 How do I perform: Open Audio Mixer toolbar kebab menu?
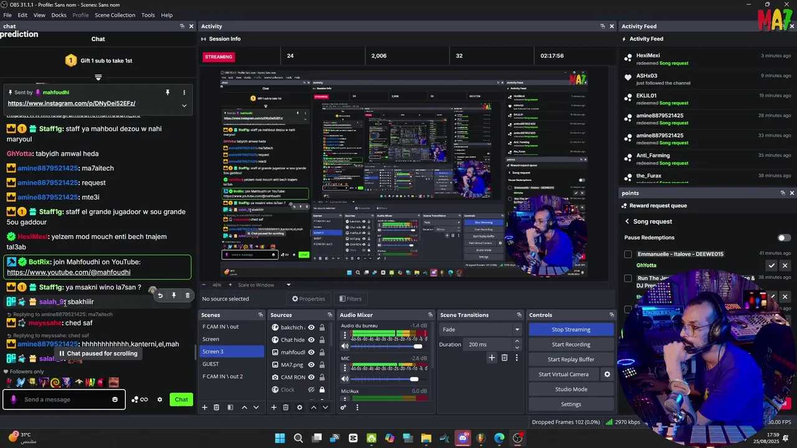tap(357, 408)
